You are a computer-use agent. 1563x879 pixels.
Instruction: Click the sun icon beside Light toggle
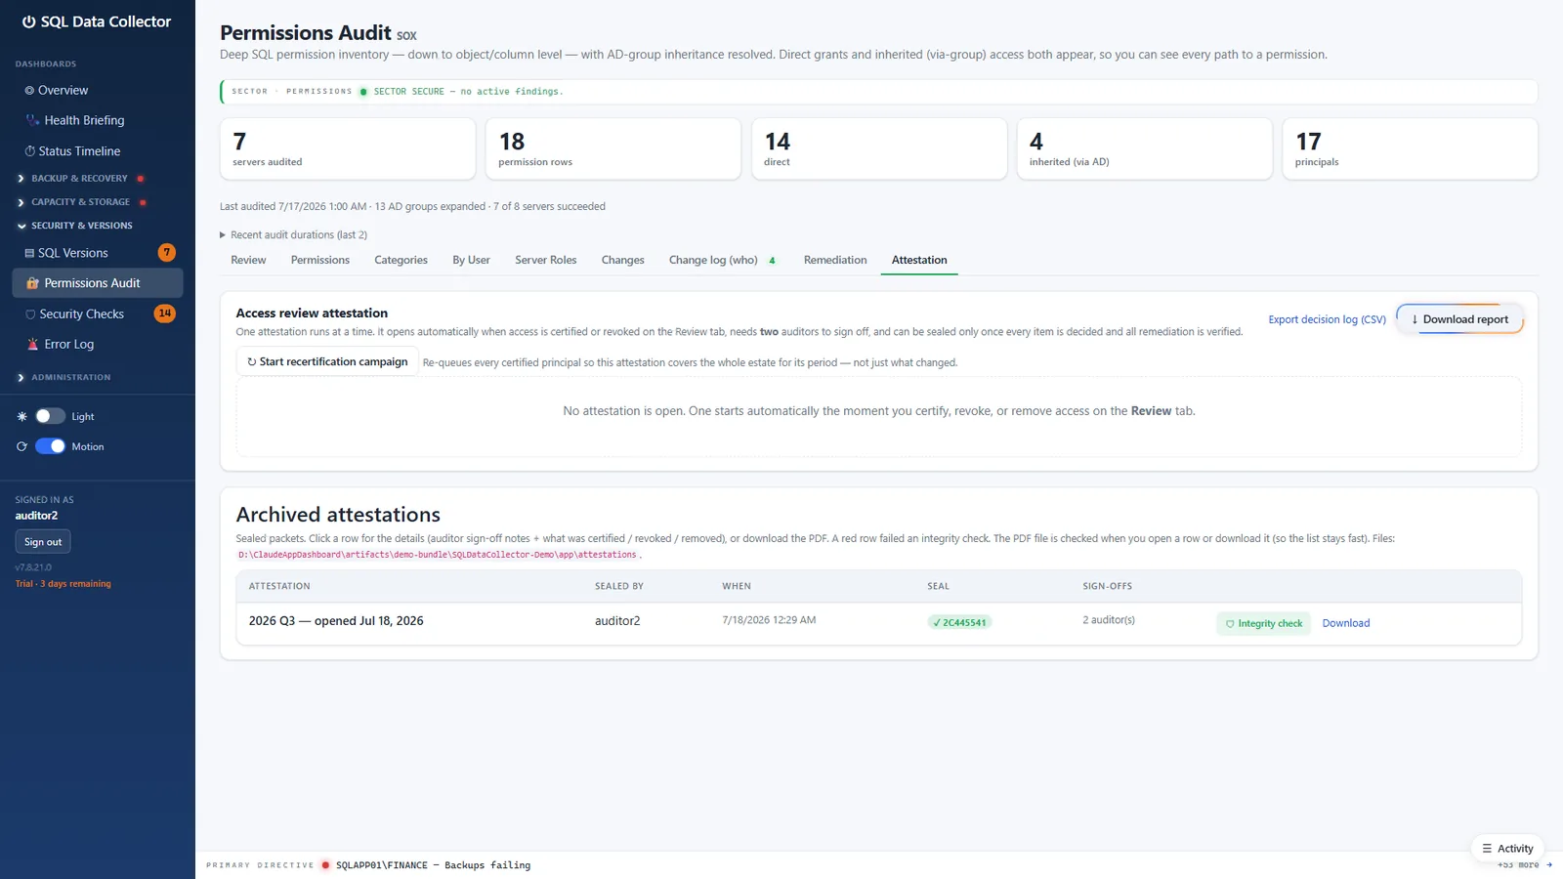click(22, 416)
